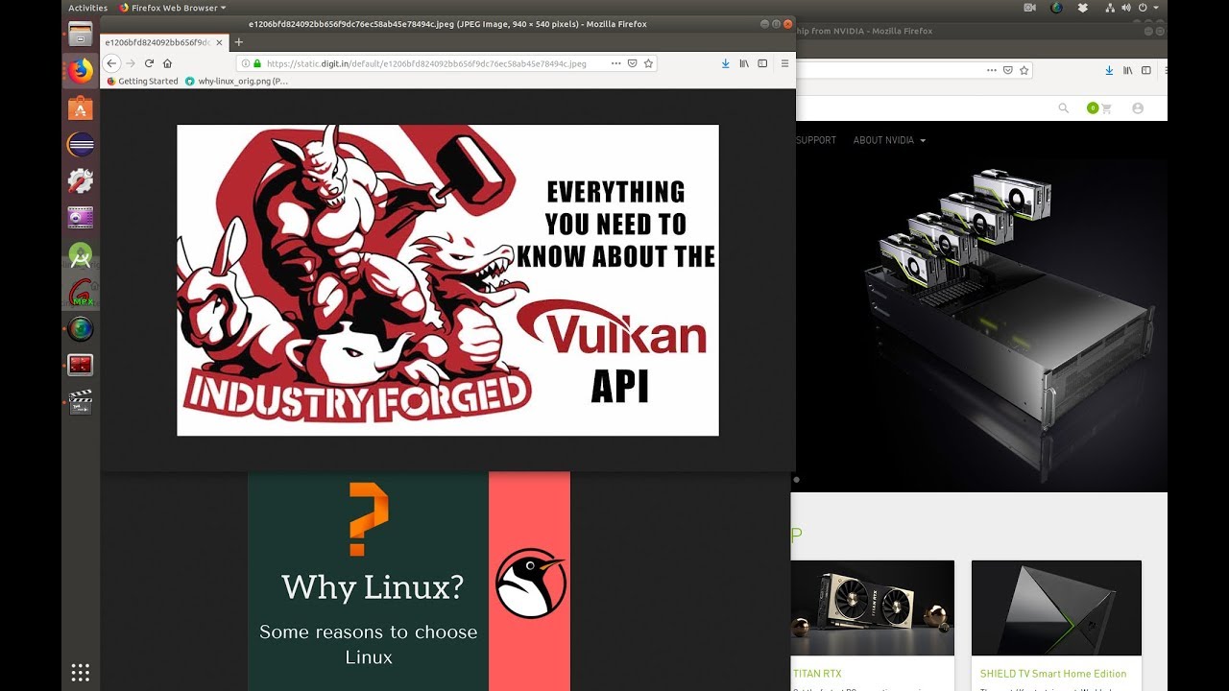The image size is (1229, 691).
Task: Open page actions in the NVIDIA window
Action: (x=992, y=70)
